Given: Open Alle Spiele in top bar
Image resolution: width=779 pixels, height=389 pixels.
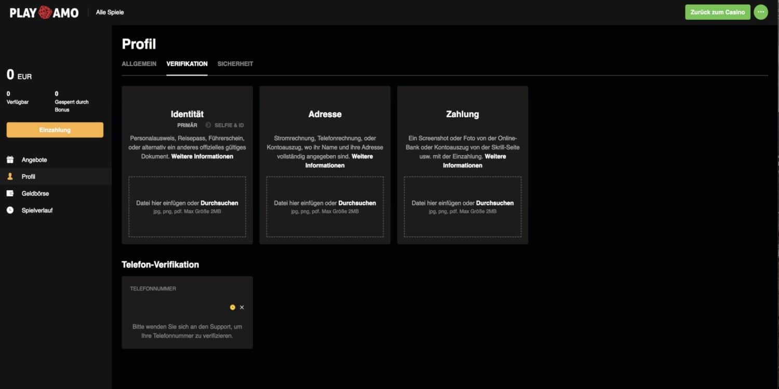Looking at the screenshot, I should tap(110, 12).
